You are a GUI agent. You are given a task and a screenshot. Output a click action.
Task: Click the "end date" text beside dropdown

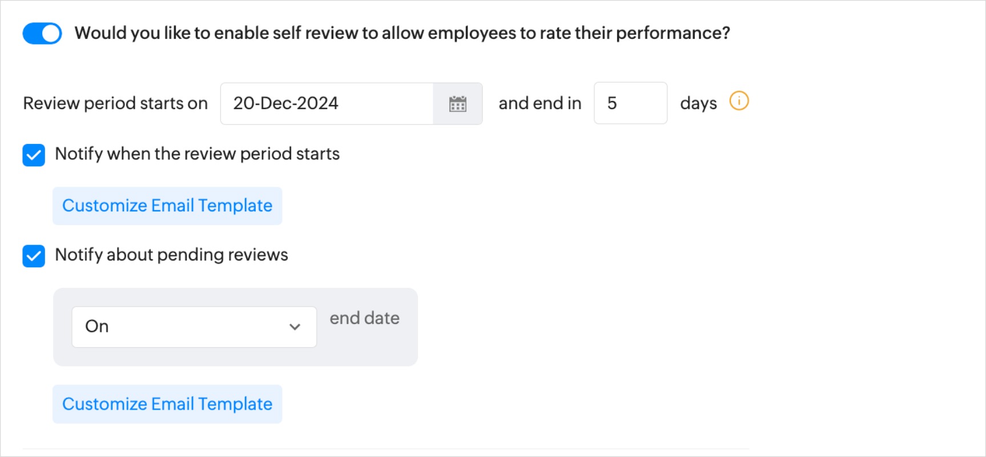[x=364, y=318]
